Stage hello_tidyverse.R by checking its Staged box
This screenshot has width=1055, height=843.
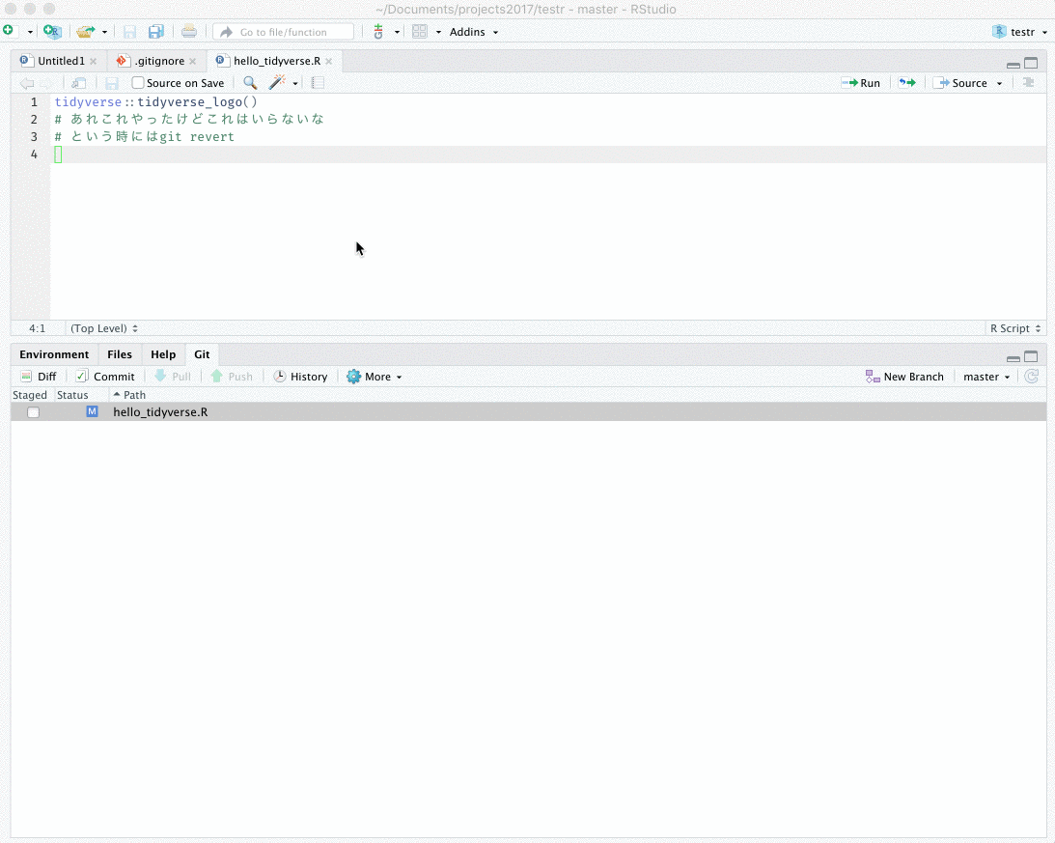click(x=33, y=411)
